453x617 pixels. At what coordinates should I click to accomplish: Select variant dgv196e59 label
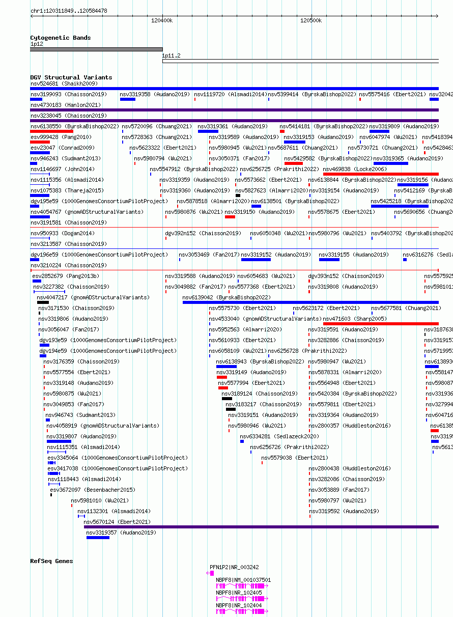click(99, 255)
